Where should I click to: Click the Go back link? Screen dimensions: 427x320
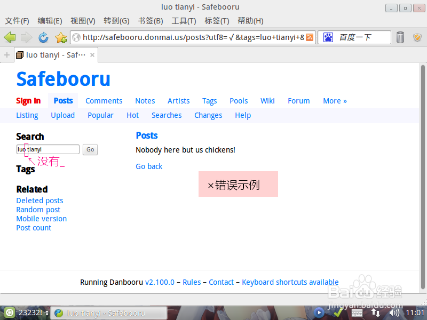point(149,166)
